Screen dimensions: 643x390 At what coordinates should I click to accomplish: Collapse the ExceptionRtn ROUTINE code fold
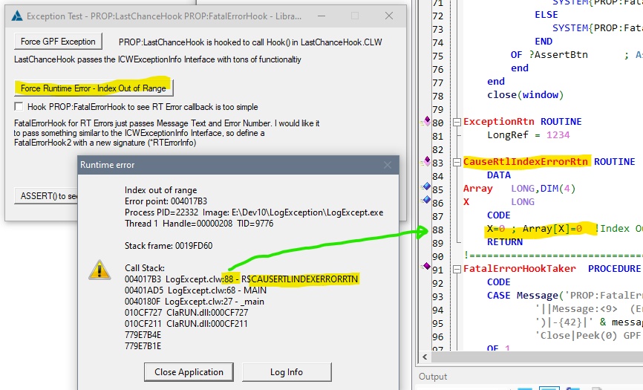tap(457, 121)
